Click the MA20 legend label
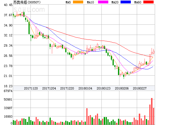 115,2
